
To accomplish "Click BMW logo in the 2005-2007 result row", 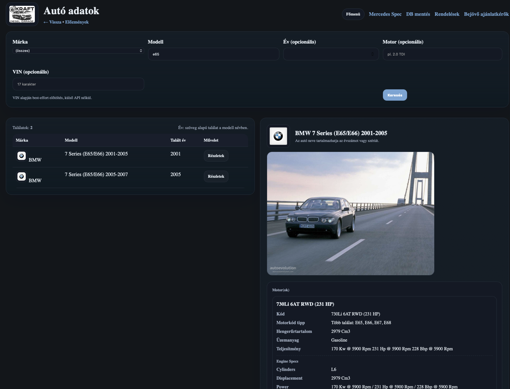I will point(22,176).
